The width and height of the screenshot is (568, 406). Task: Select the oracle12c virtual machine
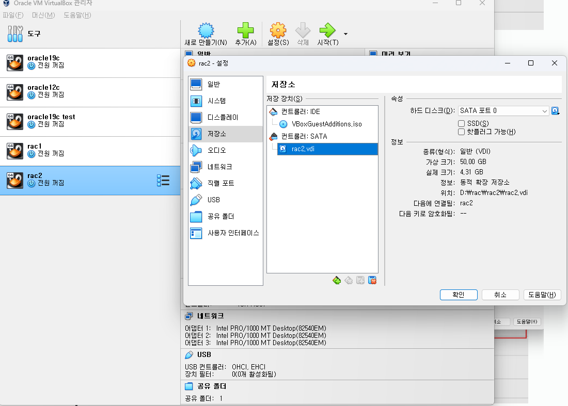click(x=90, y=92)
